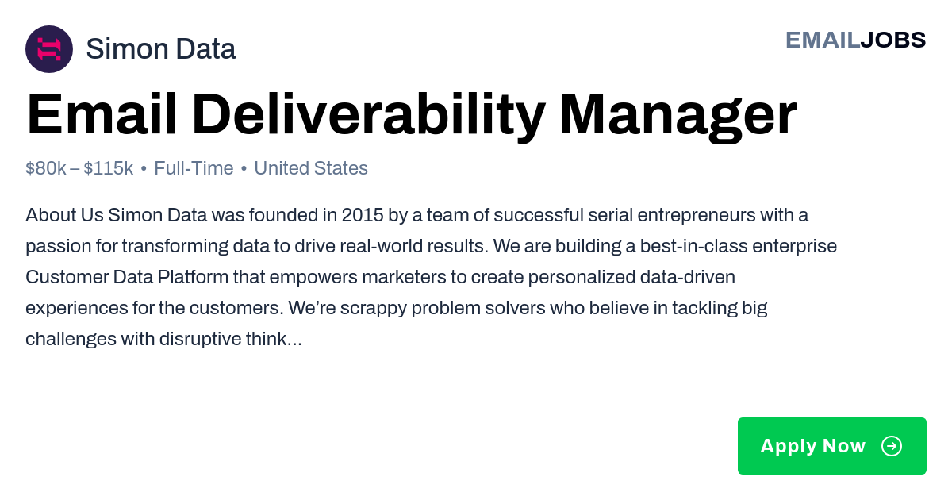
Task: Click the purple Simon Data logo icon
Action: 49,49
